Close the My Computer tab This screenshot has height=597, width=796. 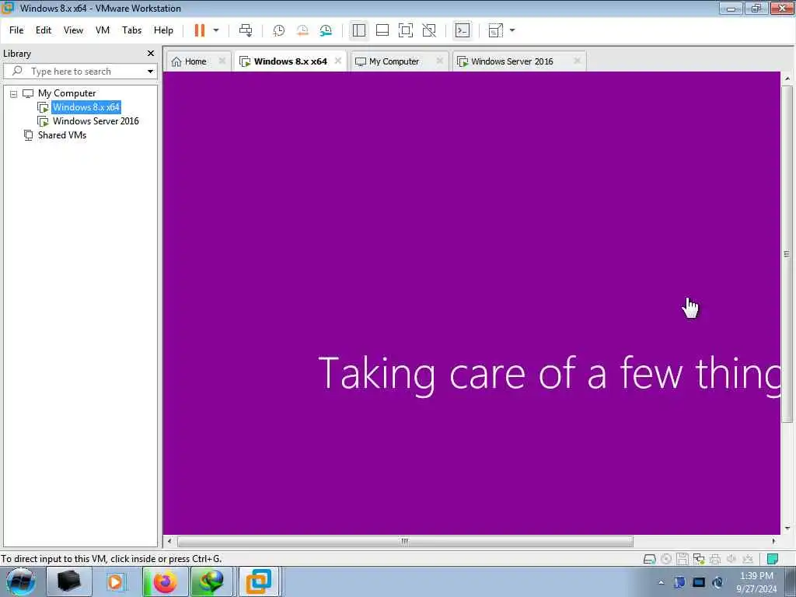[440, 61]
